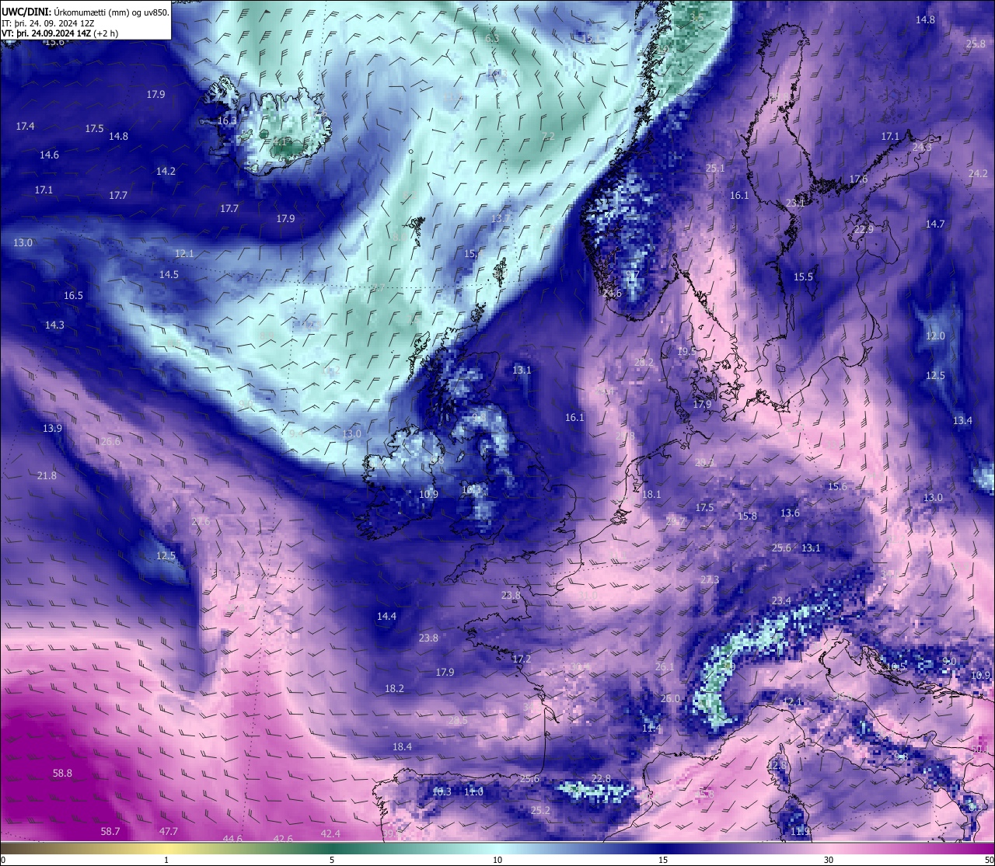Click the 58.7 value near the bottom

pyautogui.click(x=110, y=831)
